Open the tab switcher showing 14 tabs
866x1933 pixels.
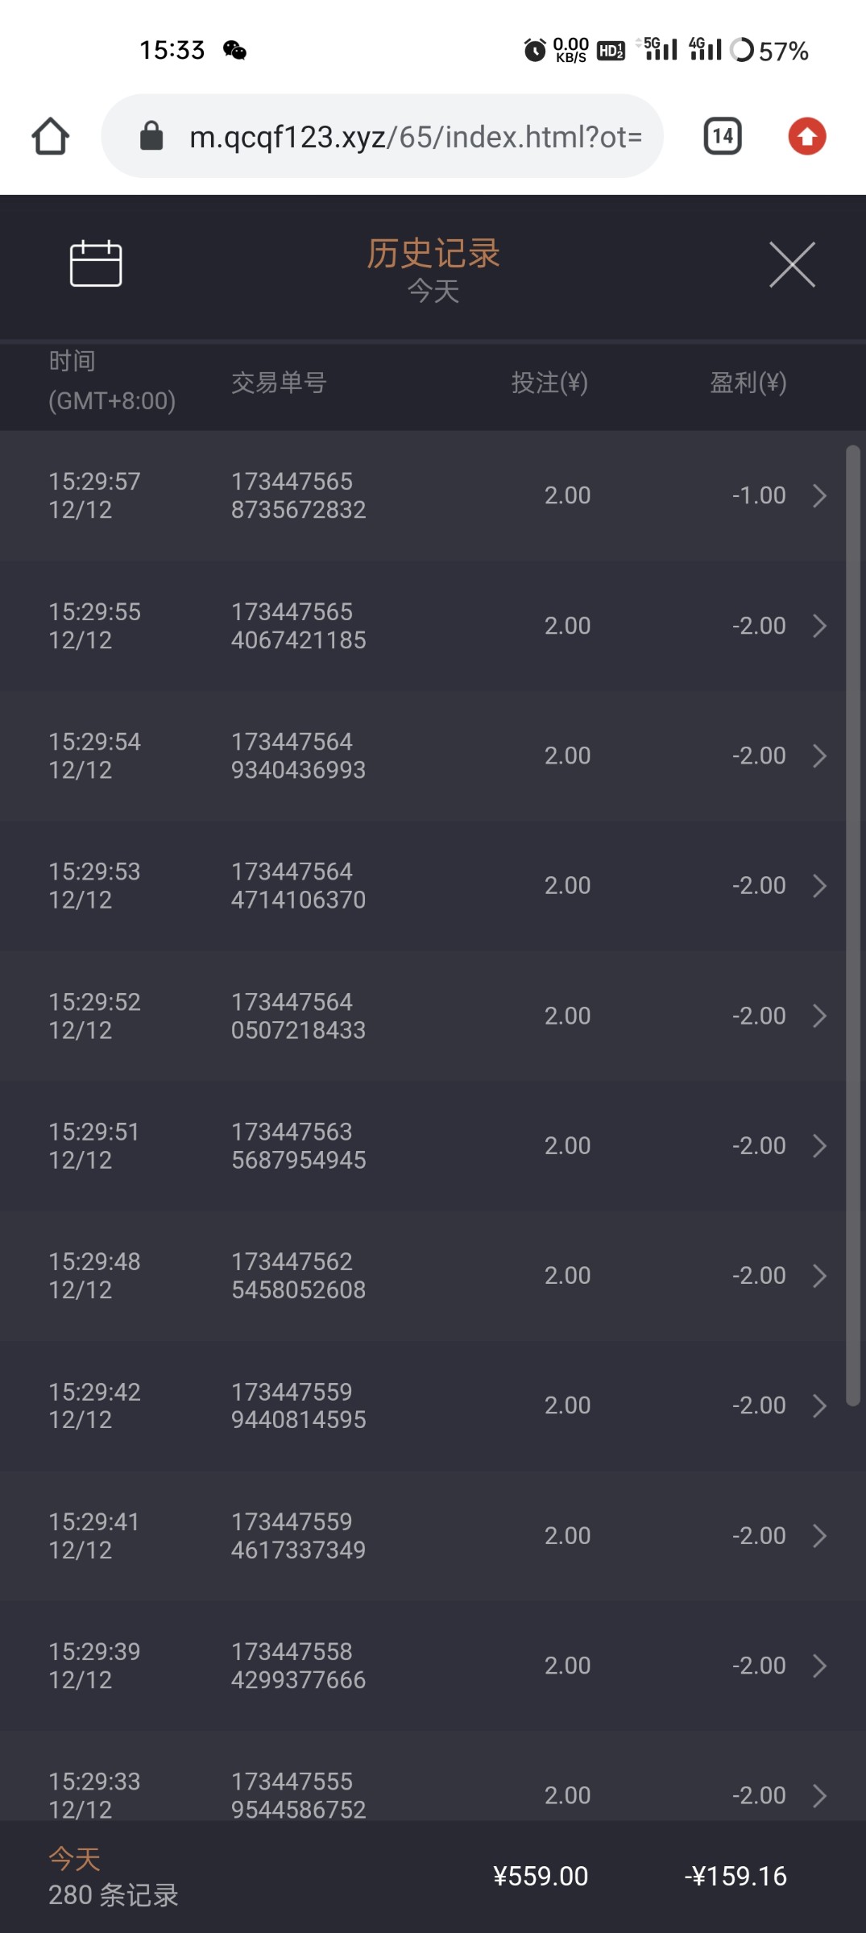(723, 136)
